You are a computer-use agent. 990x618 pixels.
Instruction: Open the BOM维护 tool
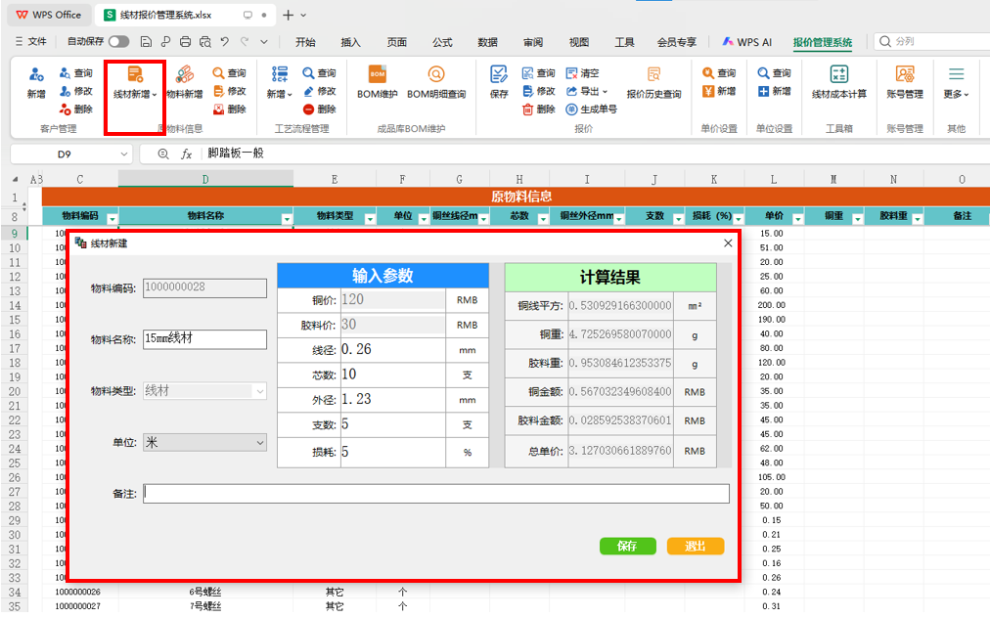click(x=377, y=83)
